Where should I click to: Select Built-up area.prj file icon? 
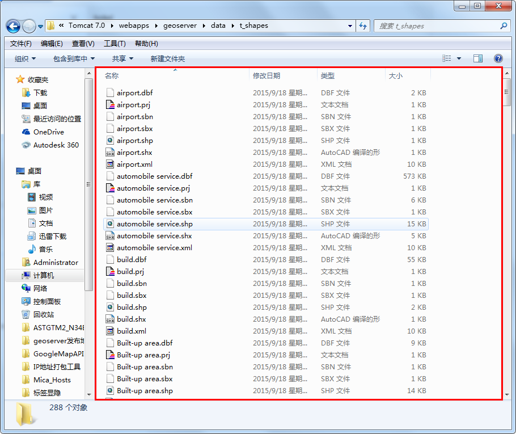pos(110,355)
